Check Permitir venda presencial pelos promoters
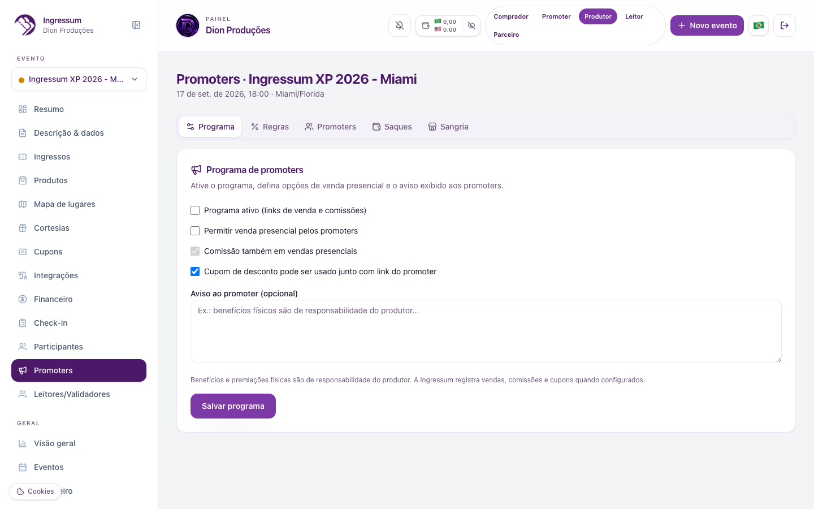Viewport: 814px width, 509px height. pos(195,231)
